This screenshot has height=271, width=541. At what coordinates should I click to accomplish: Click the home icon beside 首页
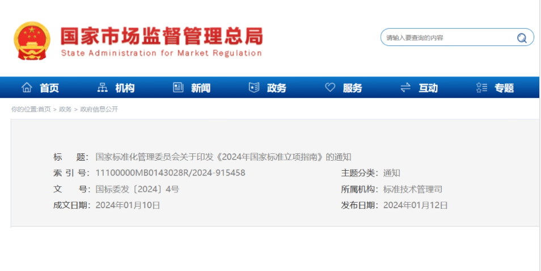(27, 88)
